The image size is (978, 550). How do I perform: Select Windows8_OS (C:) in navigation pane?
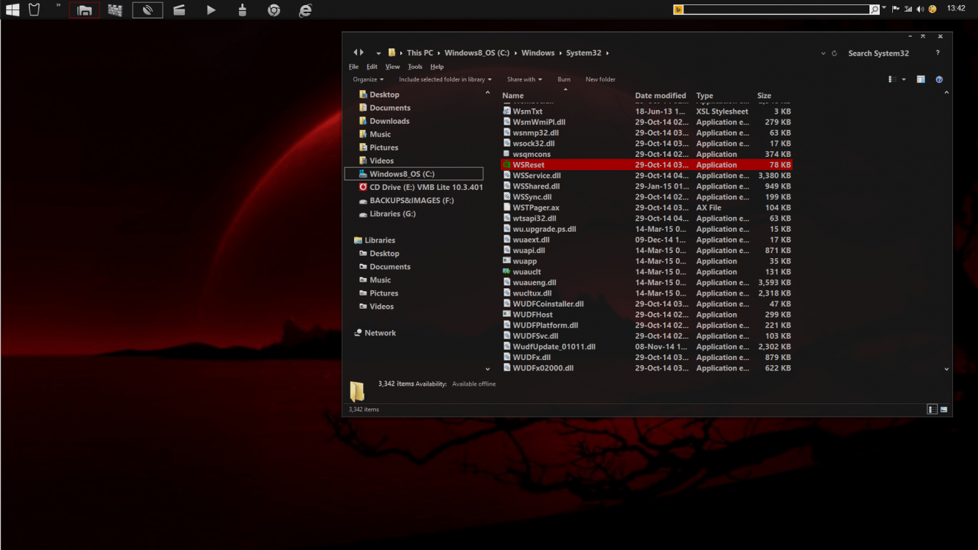point(413,174)
